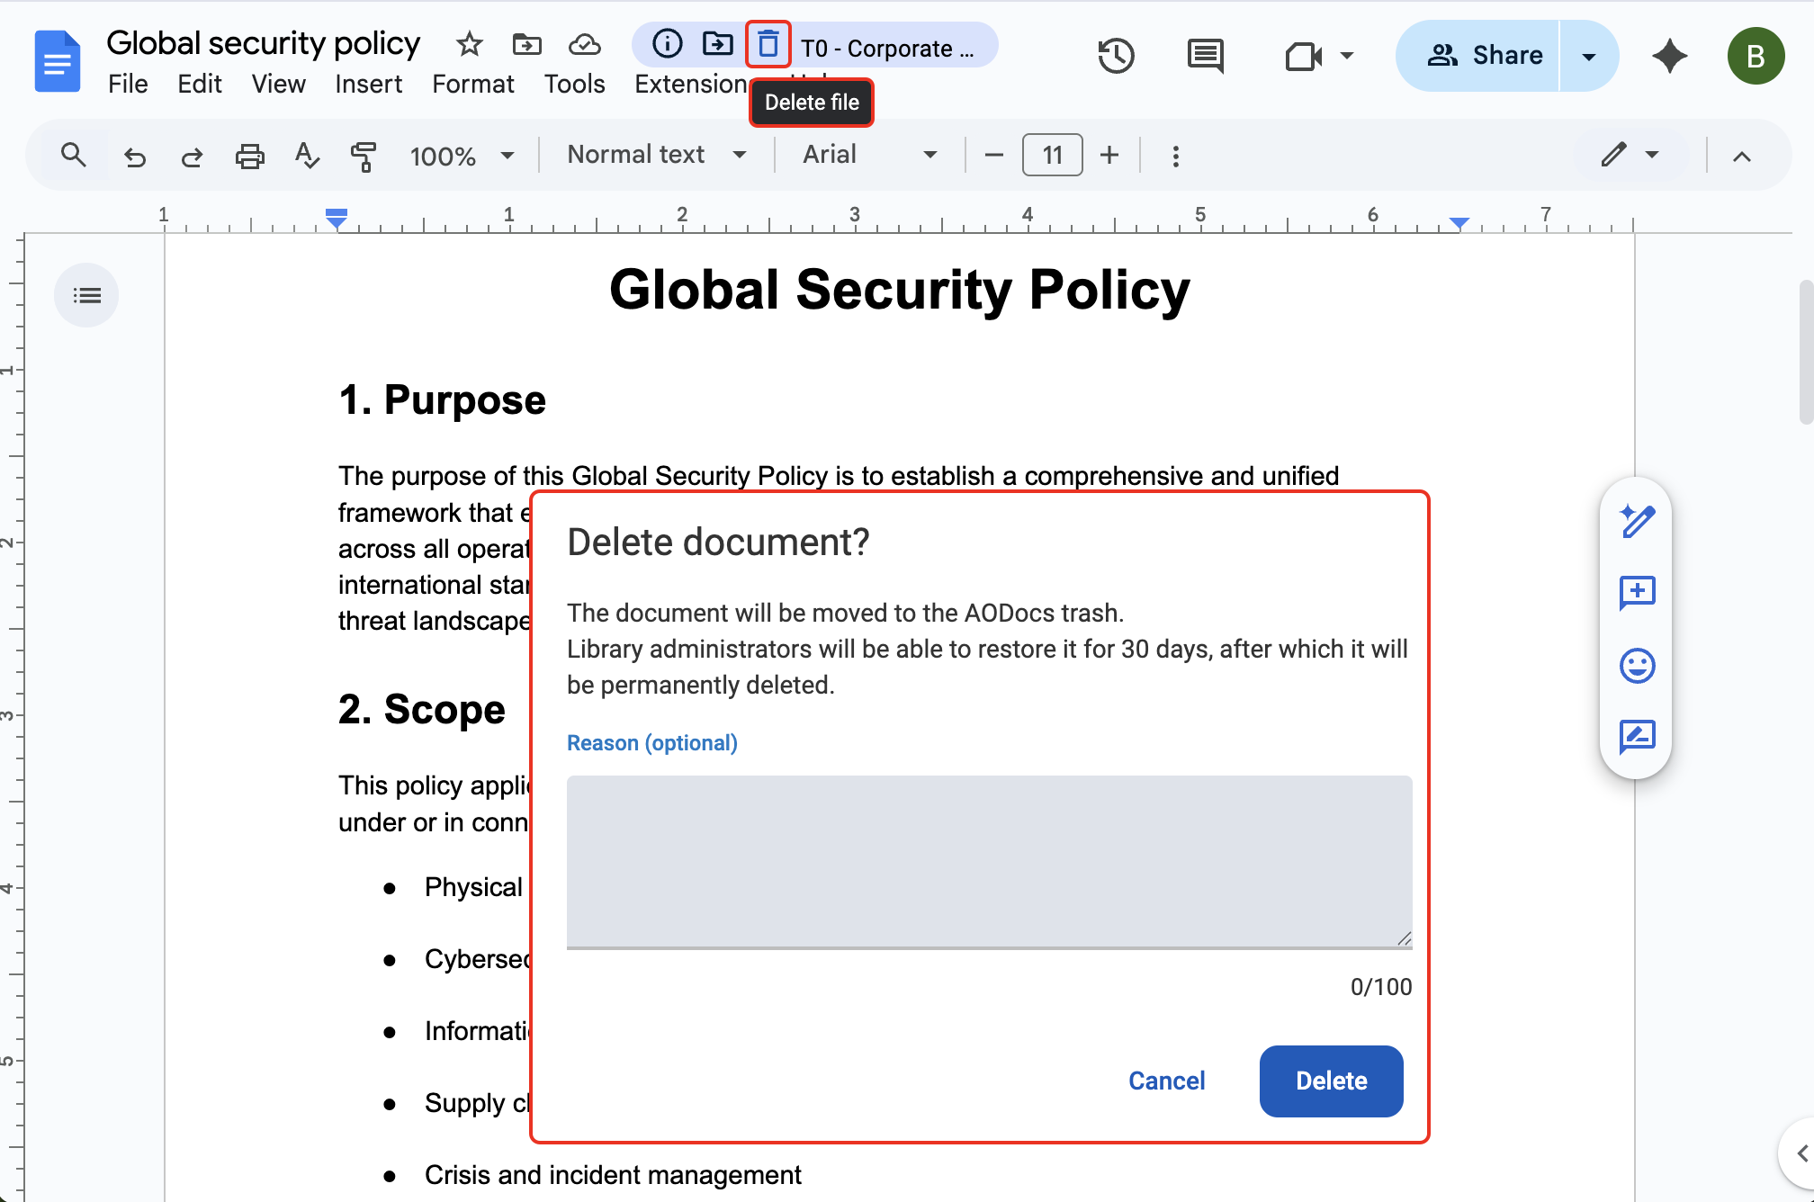Screen dimensions: 1814x1202
Task: Click the '2. Scope' heading
Action: (421, 709)
